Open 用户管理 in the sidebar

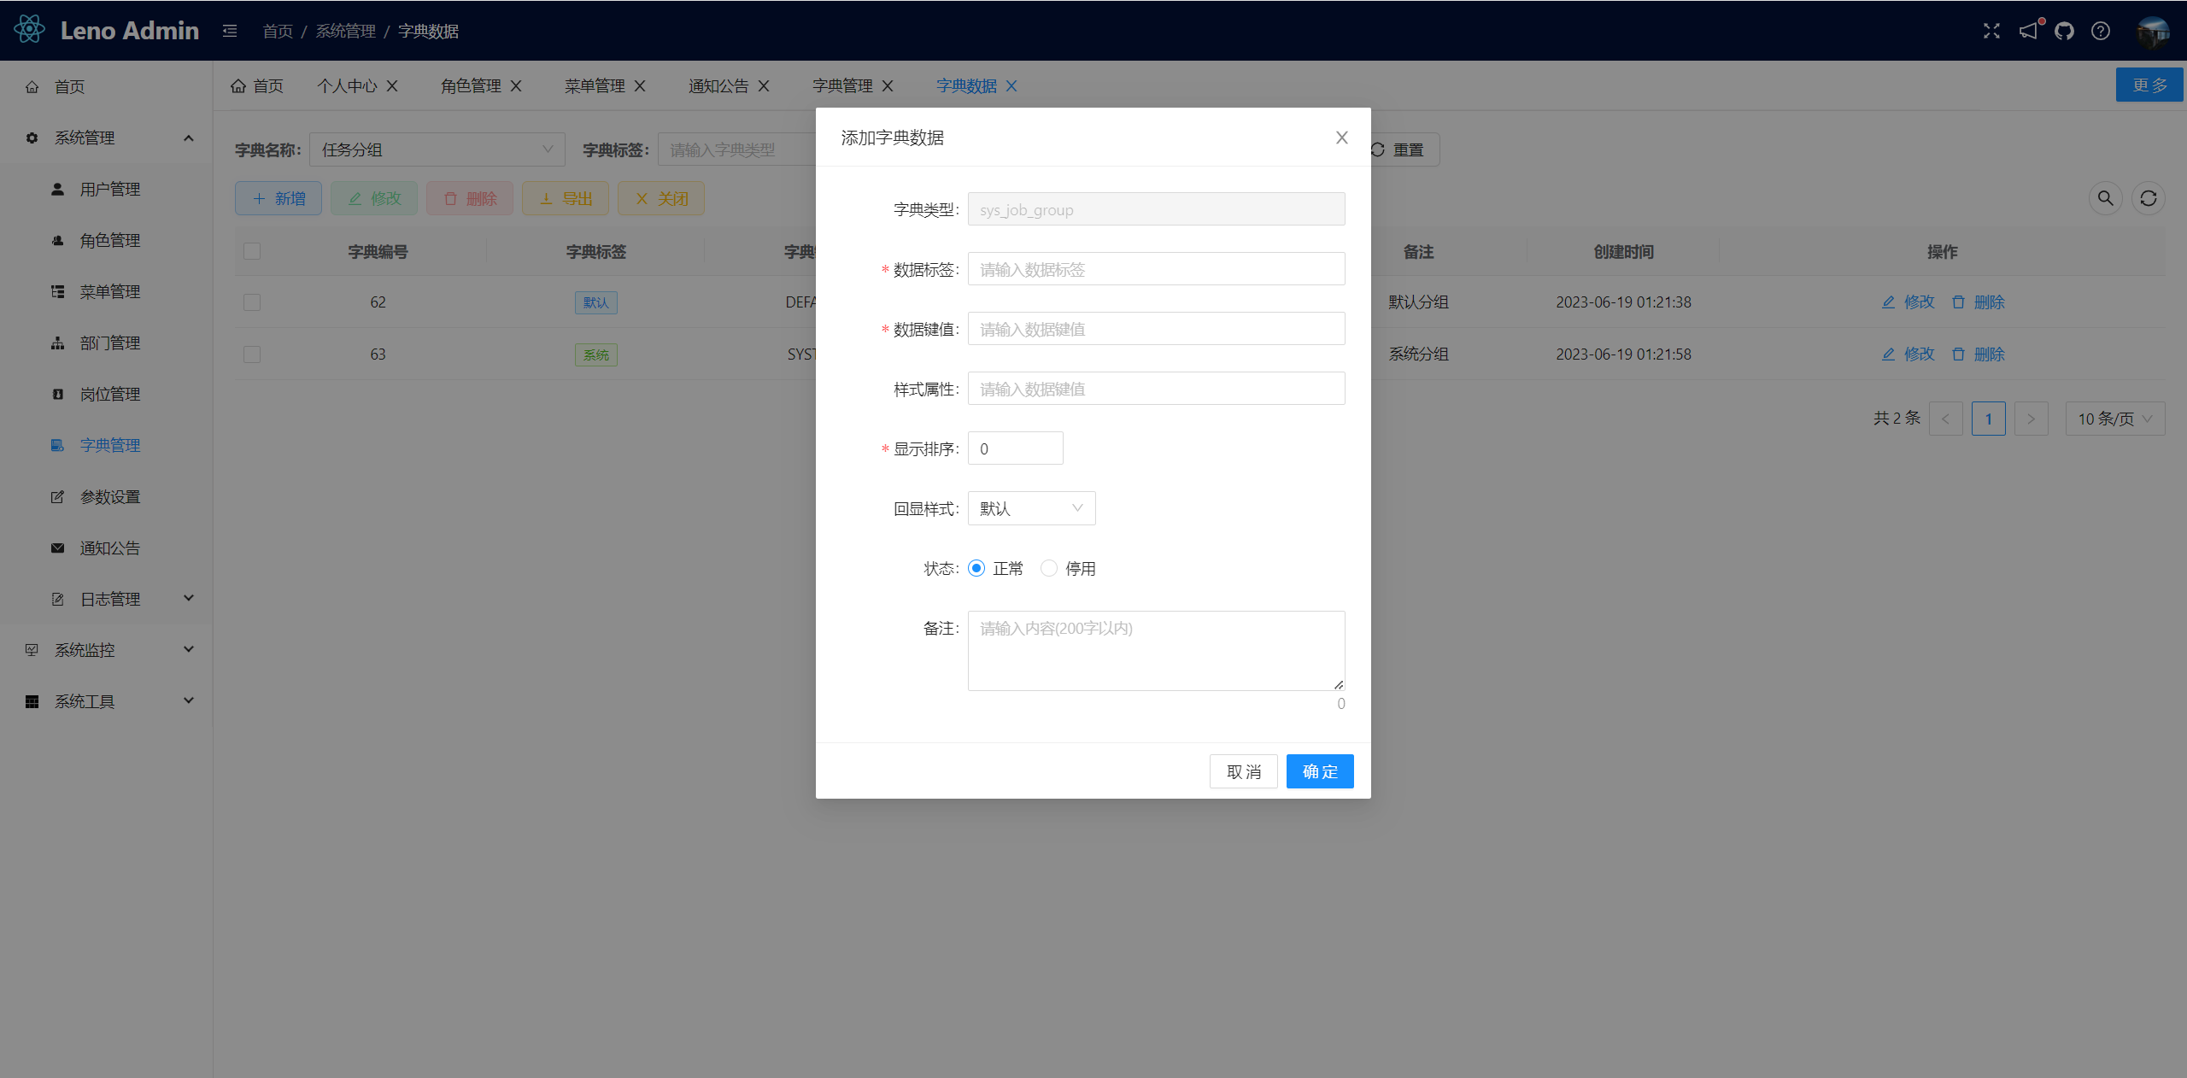click(x=110, y=189)
